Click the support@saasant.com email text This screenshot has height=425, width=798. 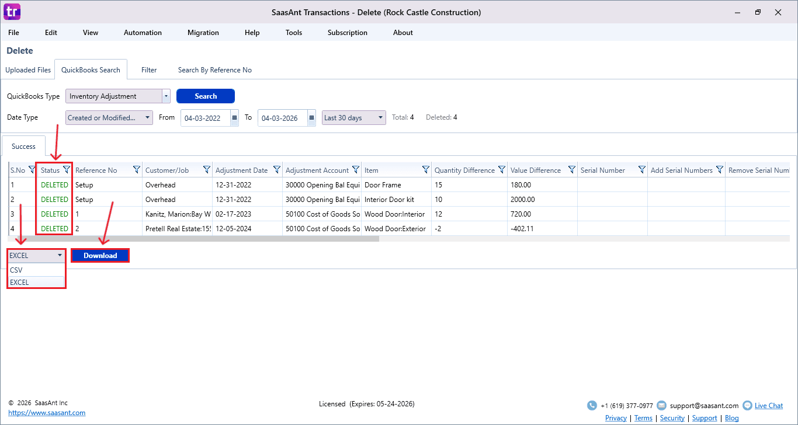click(704, 406)
